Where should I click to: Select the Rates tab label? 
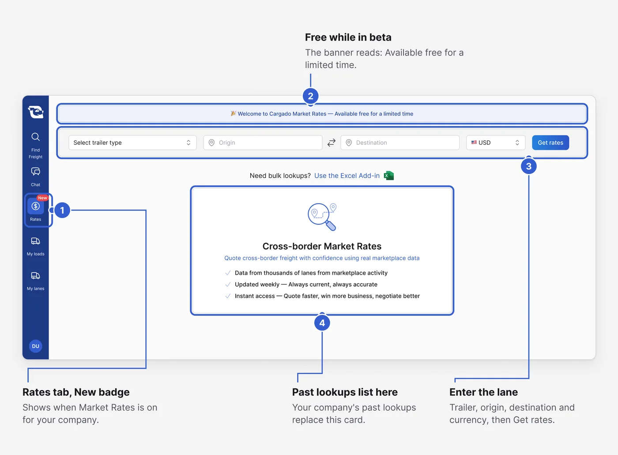coord(36,220)
